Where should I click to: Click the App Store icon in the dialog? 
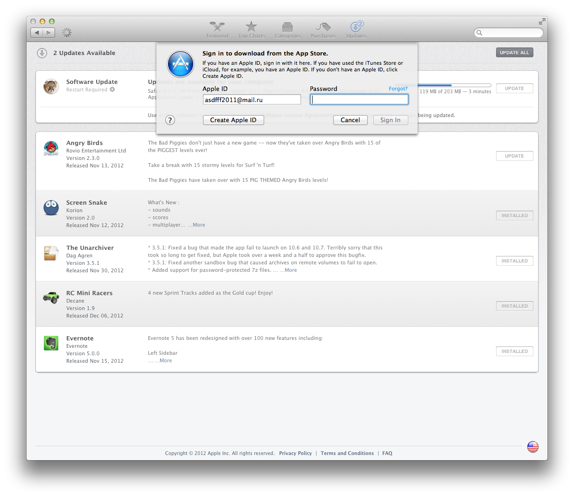click(181, 64)
